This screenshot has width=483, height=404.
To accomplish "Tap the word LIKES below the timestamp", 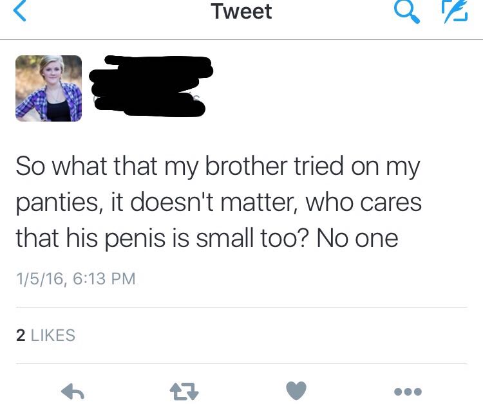I will 53,335.
